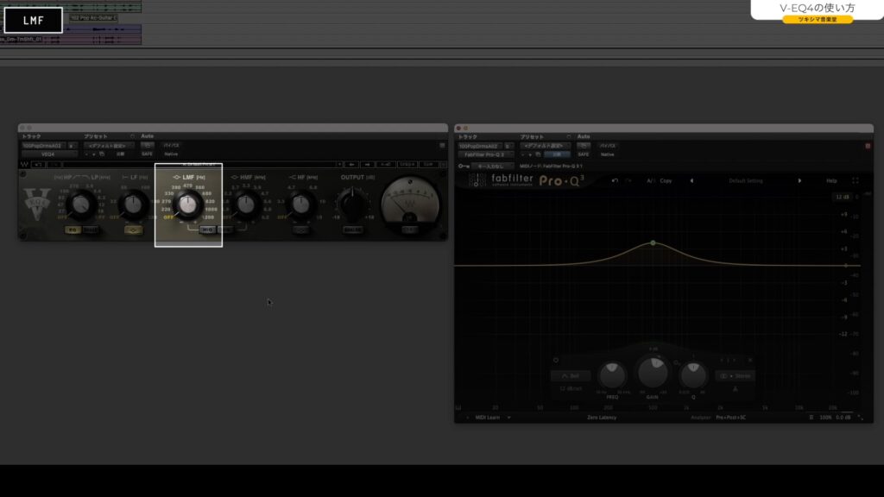Screen dimensions: 884x497
Task: Toggle the bypass button in the Pro-Q 3 header
Action: (608, 146)
